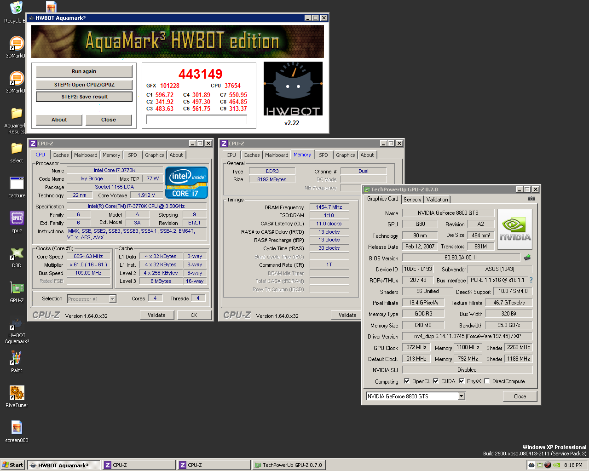Click Validate in left CPU-Z window
The height and width of the screenshot is (471, 589).
(156, 315)
